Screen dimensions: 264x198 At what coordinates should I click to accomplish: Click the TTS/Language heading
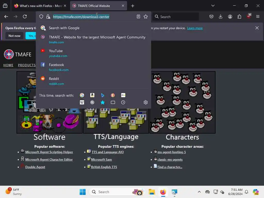pyautogui.click(x=116, y=137)
